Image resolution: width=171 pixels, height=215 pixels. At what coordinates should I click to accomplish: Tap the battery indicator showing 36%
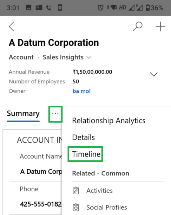[154, 8]
